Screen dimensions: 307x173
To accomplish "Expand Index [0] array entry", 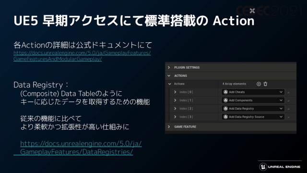I will (175, 92).
